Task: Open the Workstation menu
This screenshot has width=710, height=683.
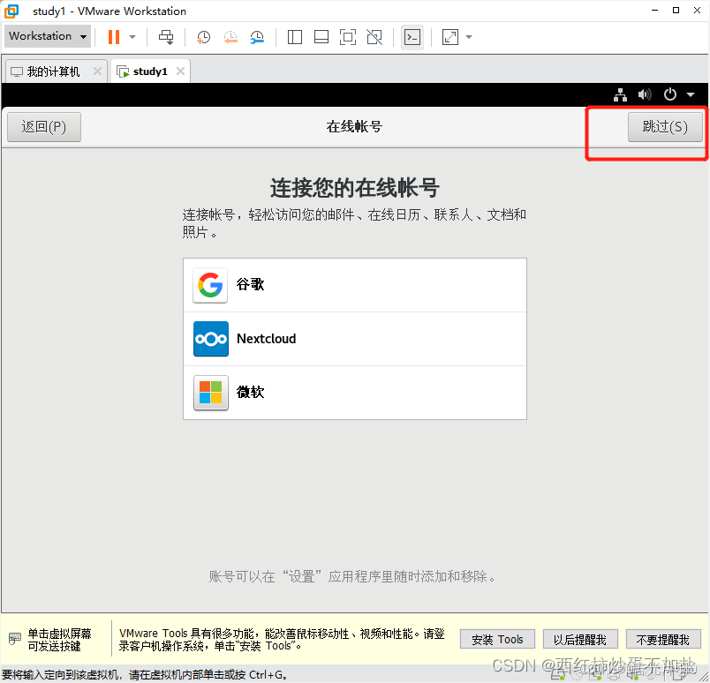Action: (48, 36)
